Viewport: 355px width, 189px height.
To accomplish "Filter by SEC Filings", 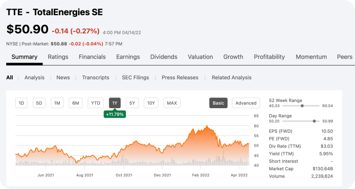I will point(135,78).
